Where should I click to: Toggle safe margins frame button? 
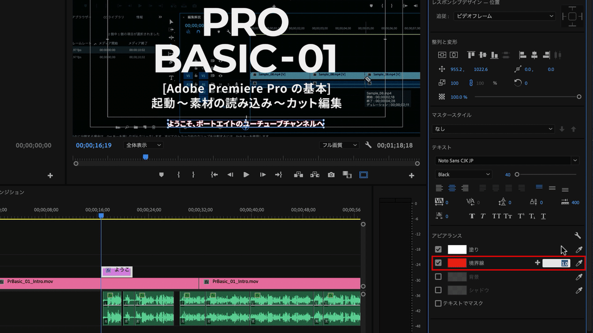click(x=364, y=175)
